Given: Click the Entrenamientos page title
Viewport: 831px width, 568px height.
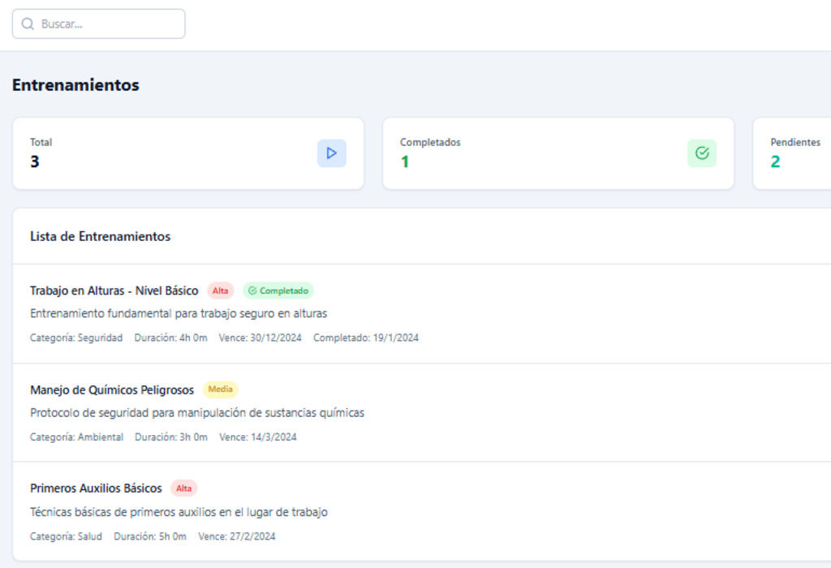Looking at the screenshot, I should [x=75, y=85].
